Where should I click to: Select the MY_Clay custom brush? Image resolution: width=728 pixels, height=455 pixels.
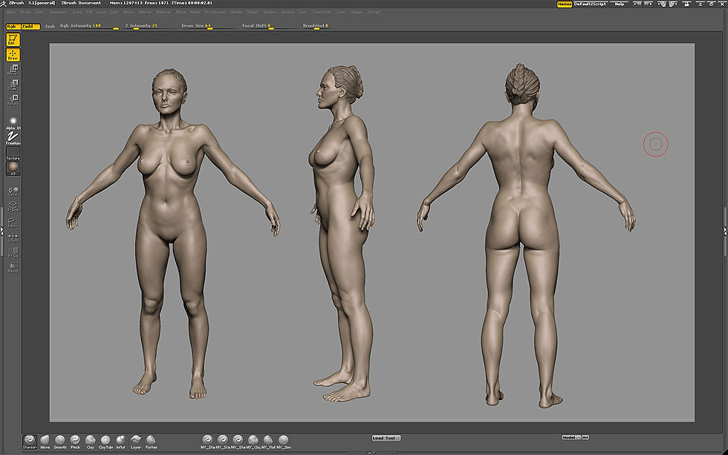[x=255, y=440]
